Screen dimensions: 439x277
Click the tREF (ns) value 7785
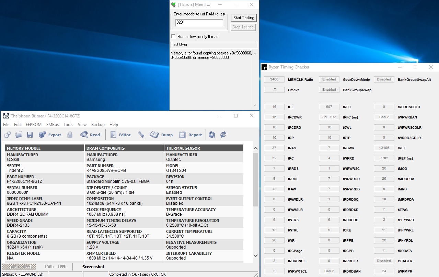coord(384,158)
